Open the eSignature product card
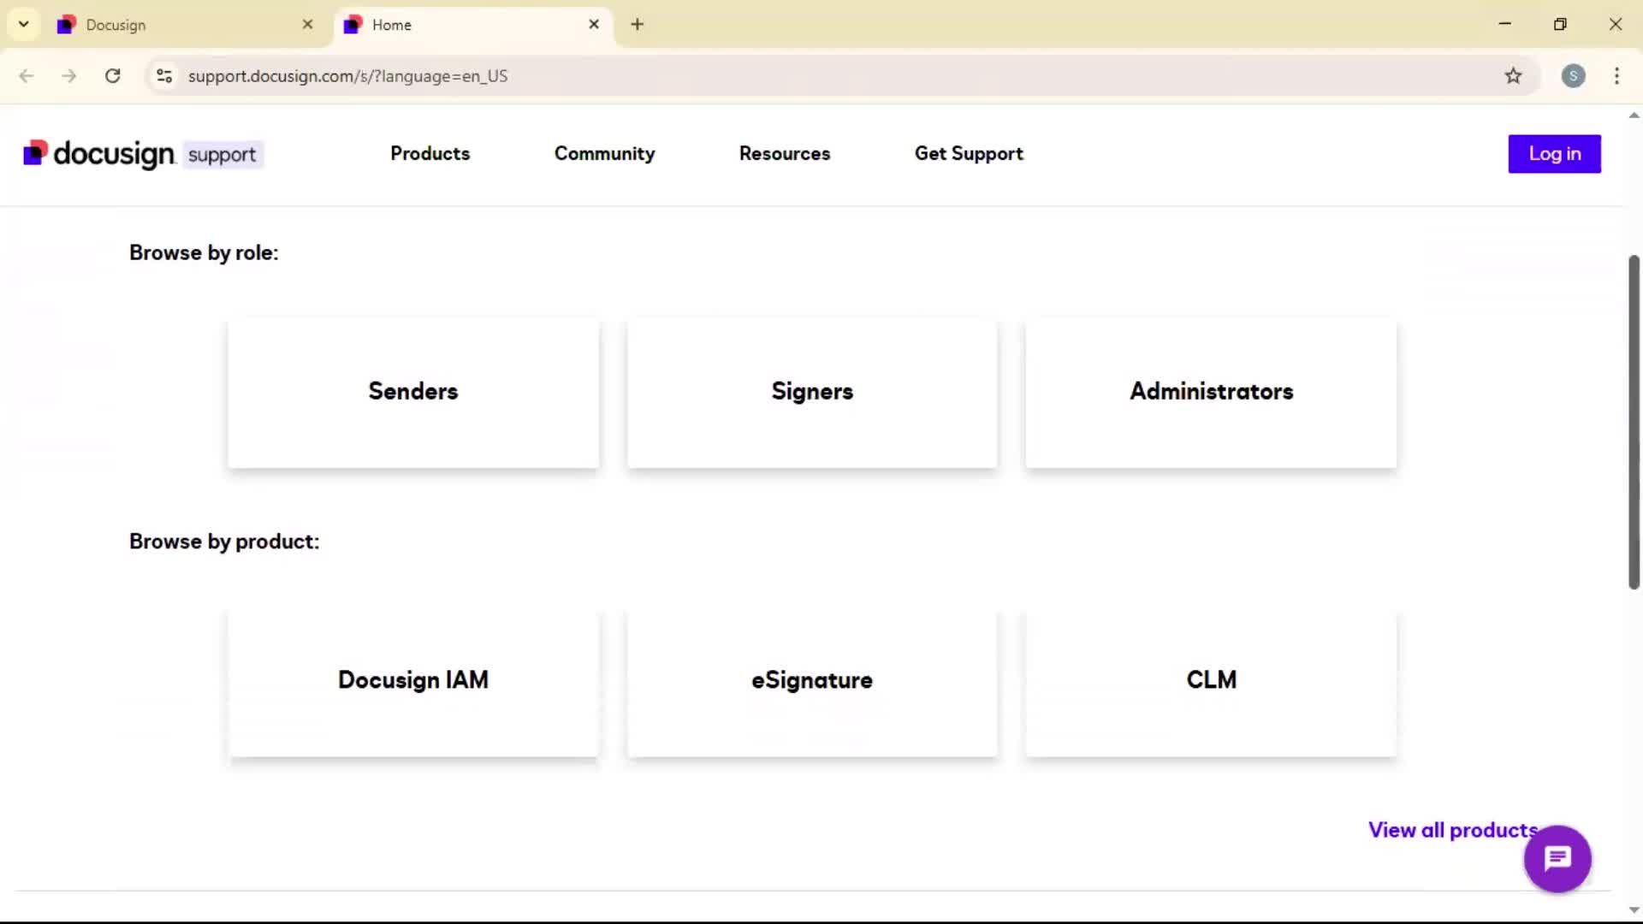Screen dimensions: 1643x924 click(x=812, y=682)
